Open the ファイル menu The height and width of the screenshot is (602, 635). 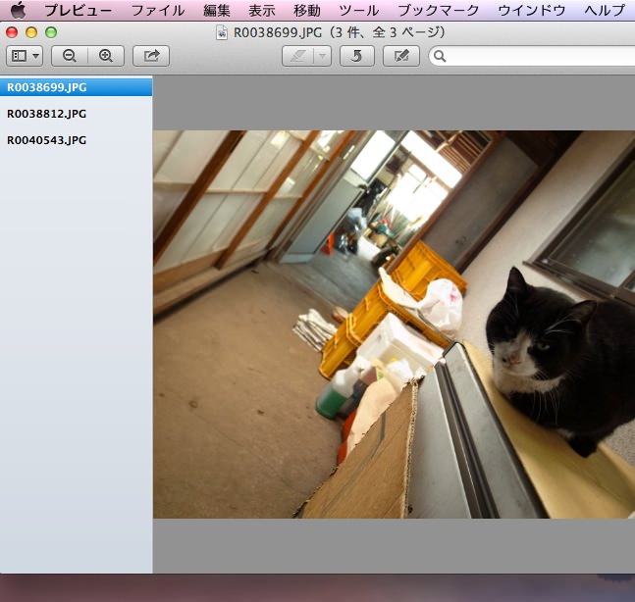point(158,10)
